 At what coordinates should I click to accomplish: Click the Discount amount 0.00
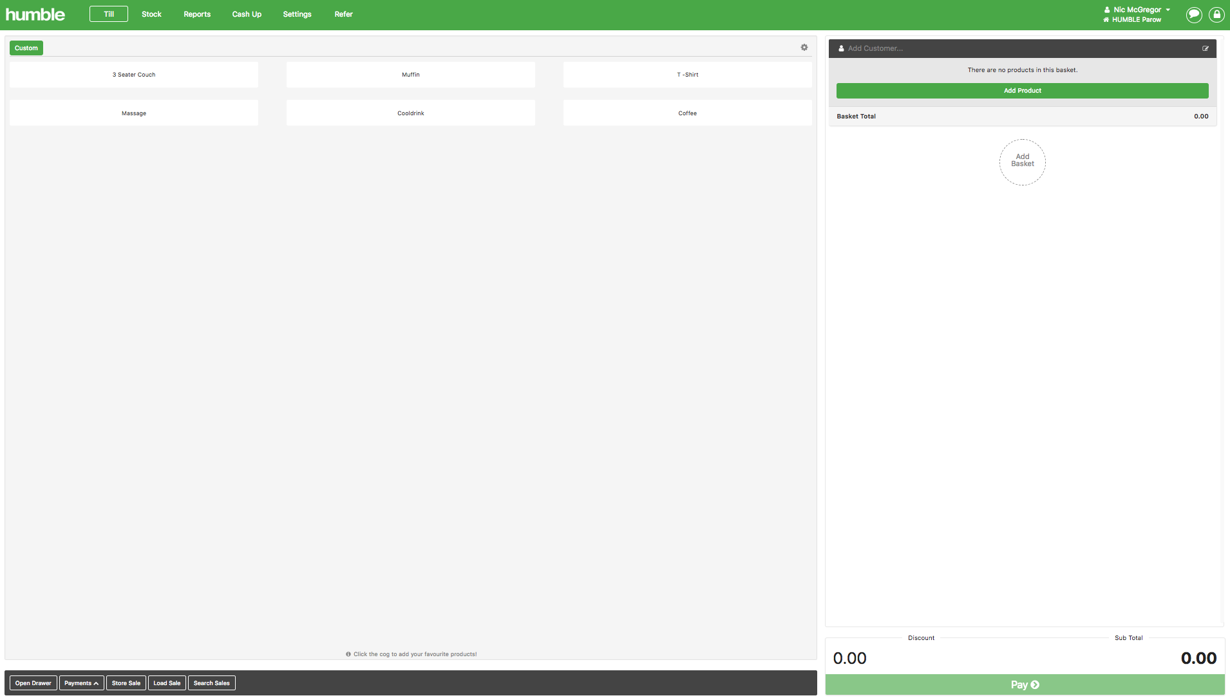(x=850, y=658)
